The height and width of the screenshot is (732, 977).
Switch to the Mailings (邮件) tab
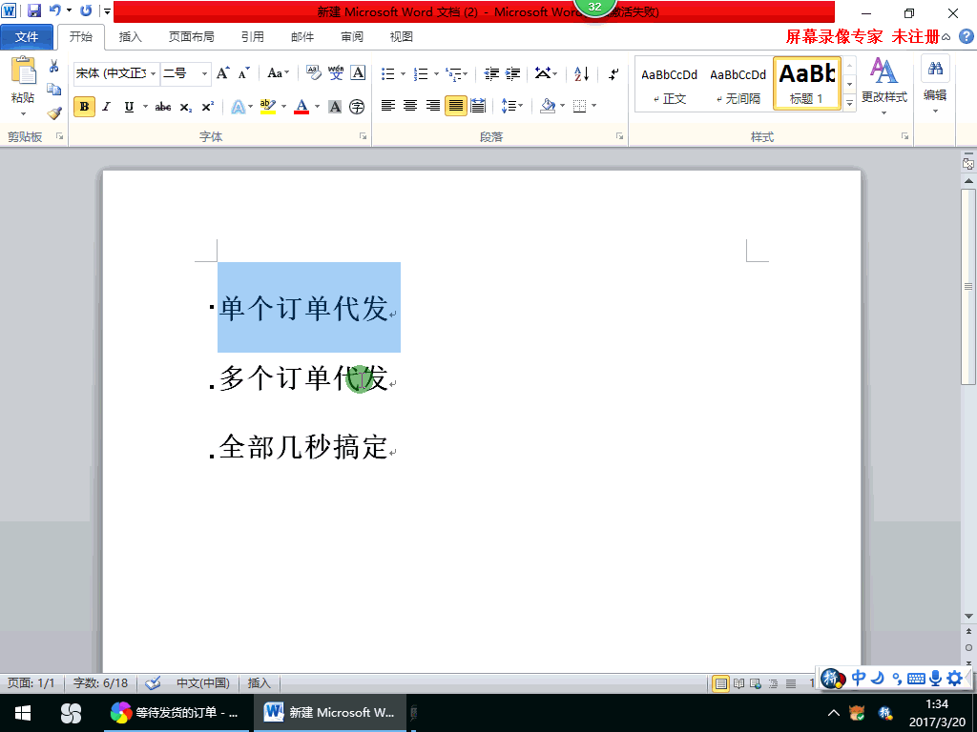(x=302, y=37)
